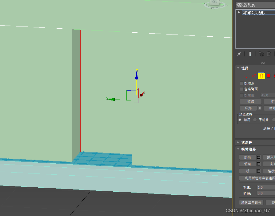Expand the 软选择 rollout
The height and width of the screenshot is (216, 275).
coord(238,142)
